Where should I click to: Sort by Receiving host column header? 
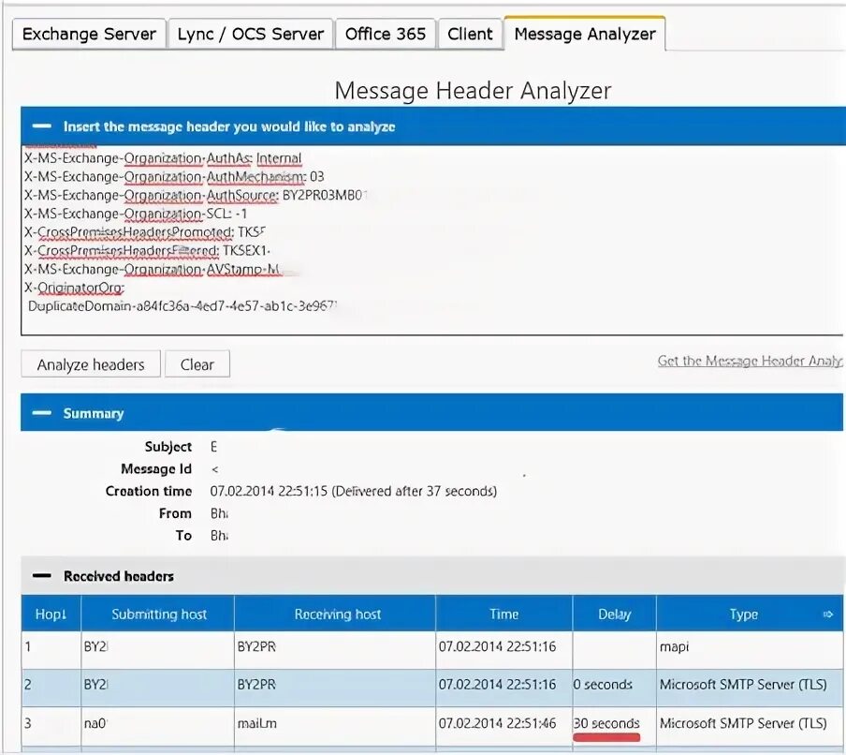coord(337,614)
